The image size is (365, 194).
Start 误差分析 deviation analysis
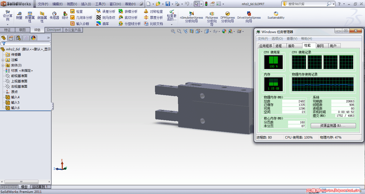tap(106, 11)
